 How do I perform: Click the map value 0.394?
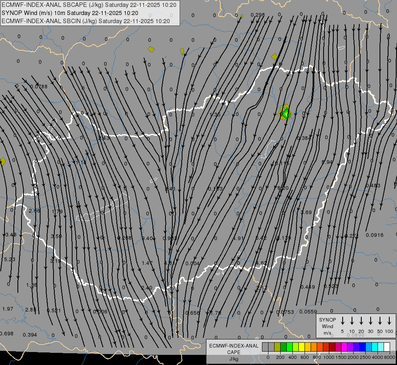30,335
